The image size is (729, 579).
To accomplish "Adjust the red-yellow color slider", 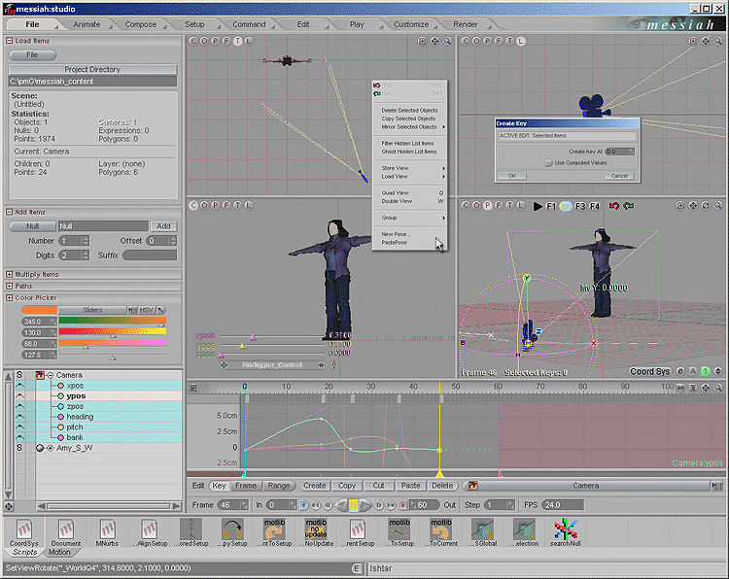I will 112,332.
